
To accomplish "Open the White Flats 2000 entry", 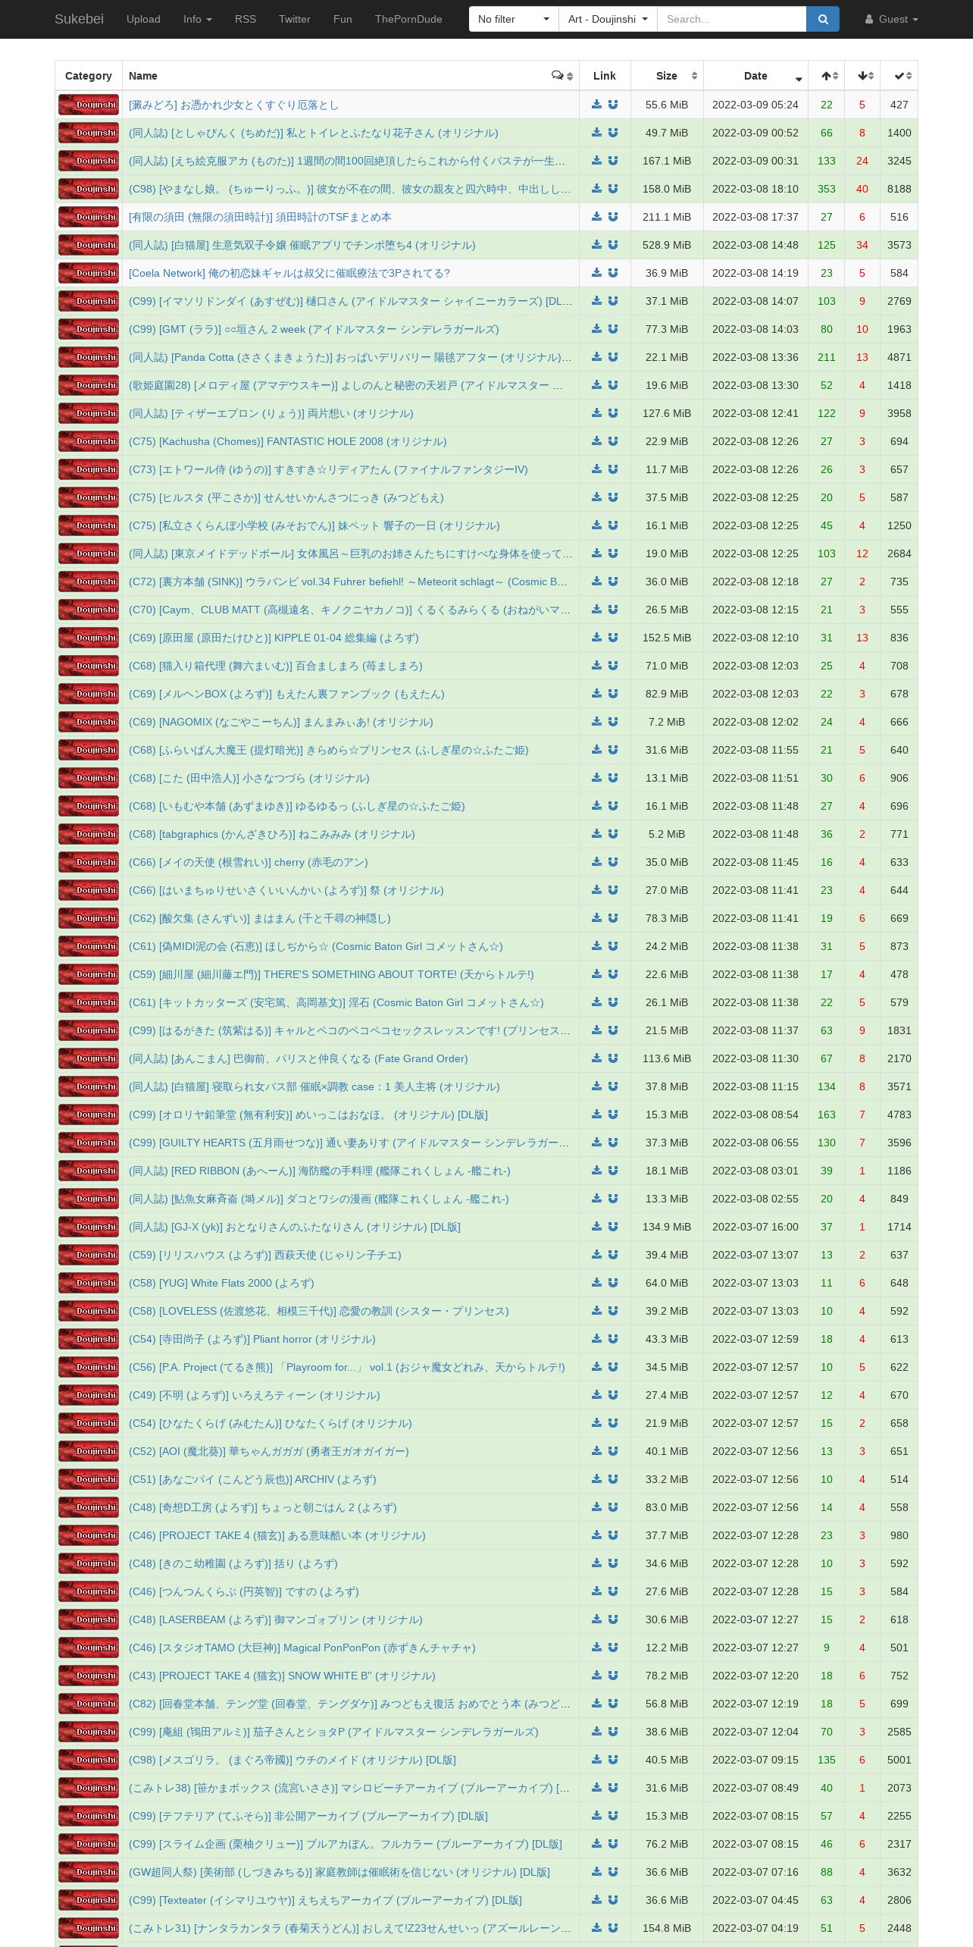I will (221, 1283).
